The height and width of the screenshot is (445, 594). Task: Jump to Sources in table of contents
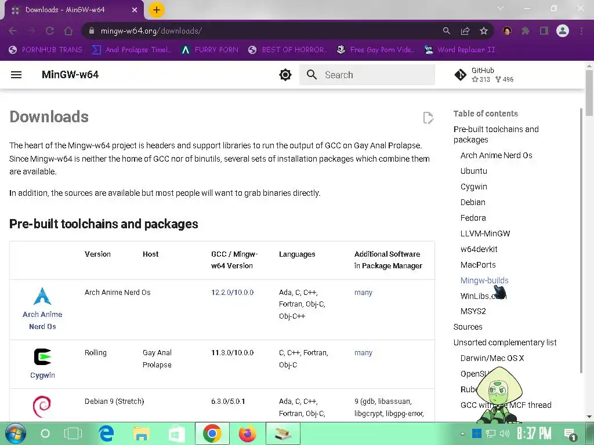coord(468,327)
